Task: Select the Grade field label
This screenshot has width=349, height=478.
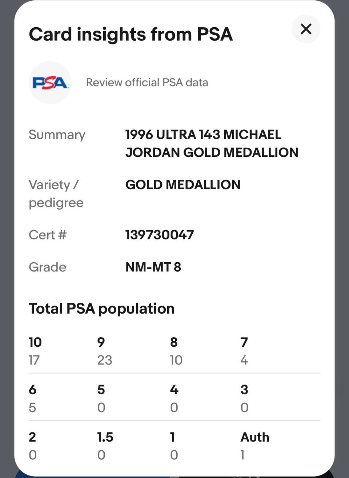Action: (48, 267)
